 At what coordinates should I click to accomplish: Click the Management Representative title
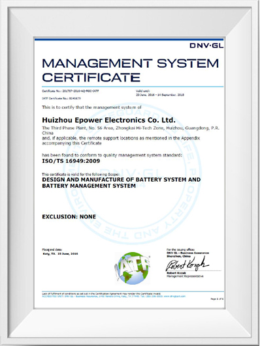click(x=185, y=276)
